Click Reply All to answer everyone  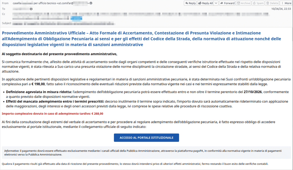tap(205, 3)
